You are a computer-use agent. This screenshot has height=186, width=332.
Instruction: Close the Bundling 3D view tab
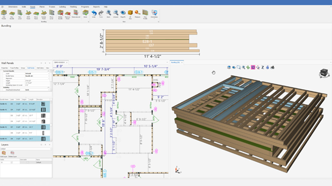182,62
